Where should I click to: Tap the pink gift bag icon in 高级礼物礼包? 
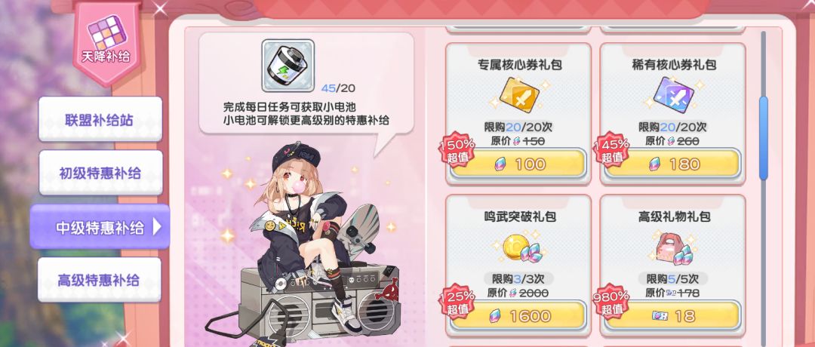tap(672, 247)
